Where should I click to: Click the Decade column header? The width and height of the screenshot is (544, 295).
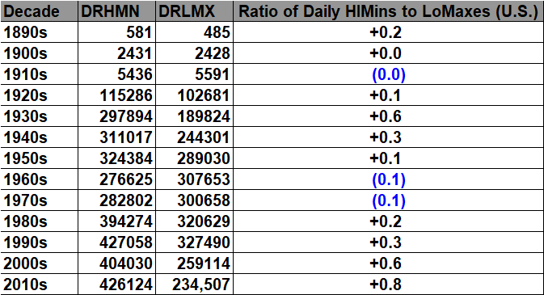point(40,11)
